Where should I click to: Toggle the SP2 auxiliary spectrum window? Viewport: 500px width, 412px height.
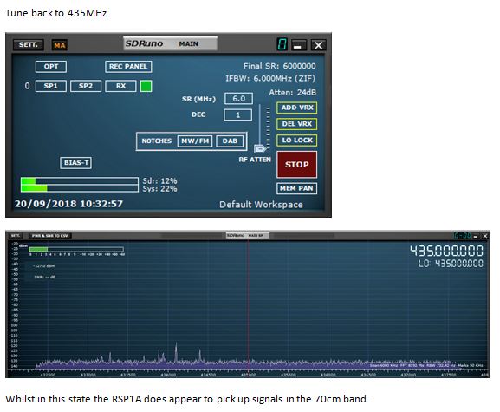(86, 86)
